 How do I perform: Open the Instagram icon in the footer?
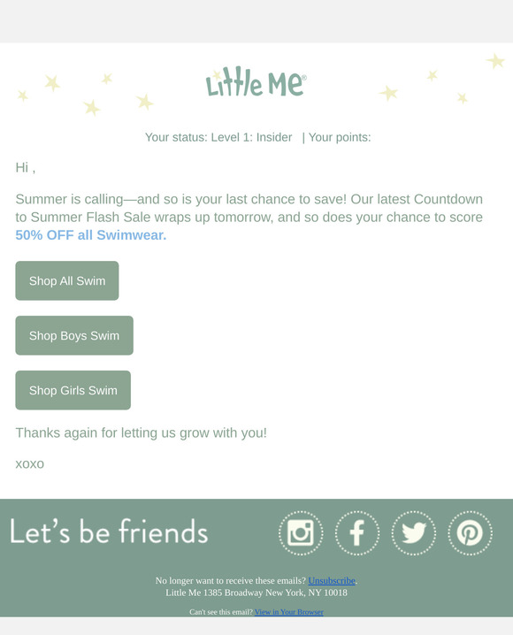[301, 533]
